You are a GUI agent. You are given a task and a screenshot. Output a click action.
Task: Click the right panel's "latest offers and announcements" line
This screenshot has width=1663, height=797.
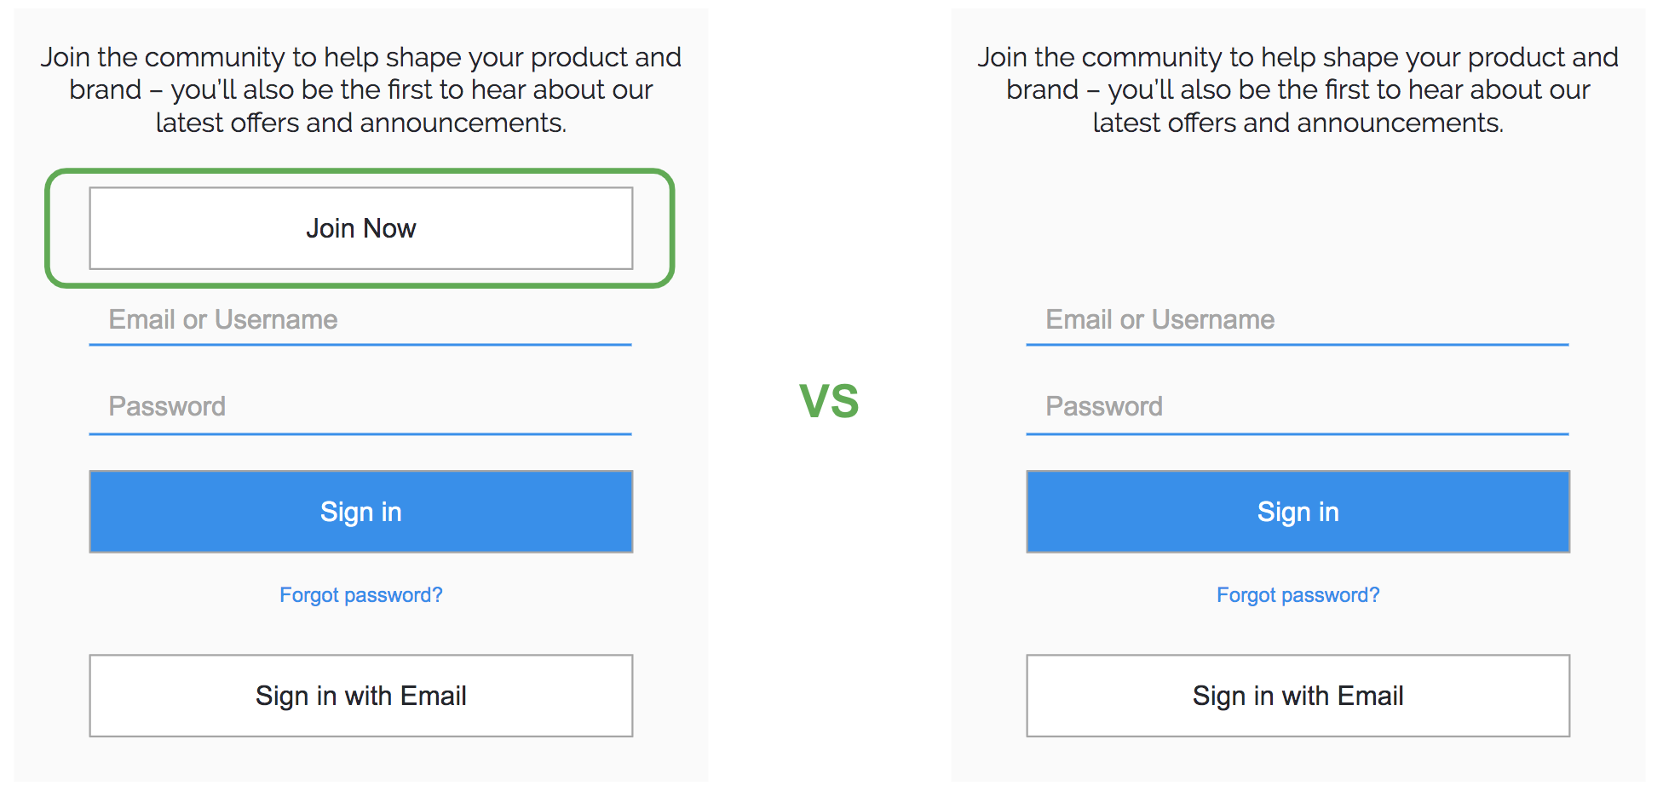[x=1297, y=123]
